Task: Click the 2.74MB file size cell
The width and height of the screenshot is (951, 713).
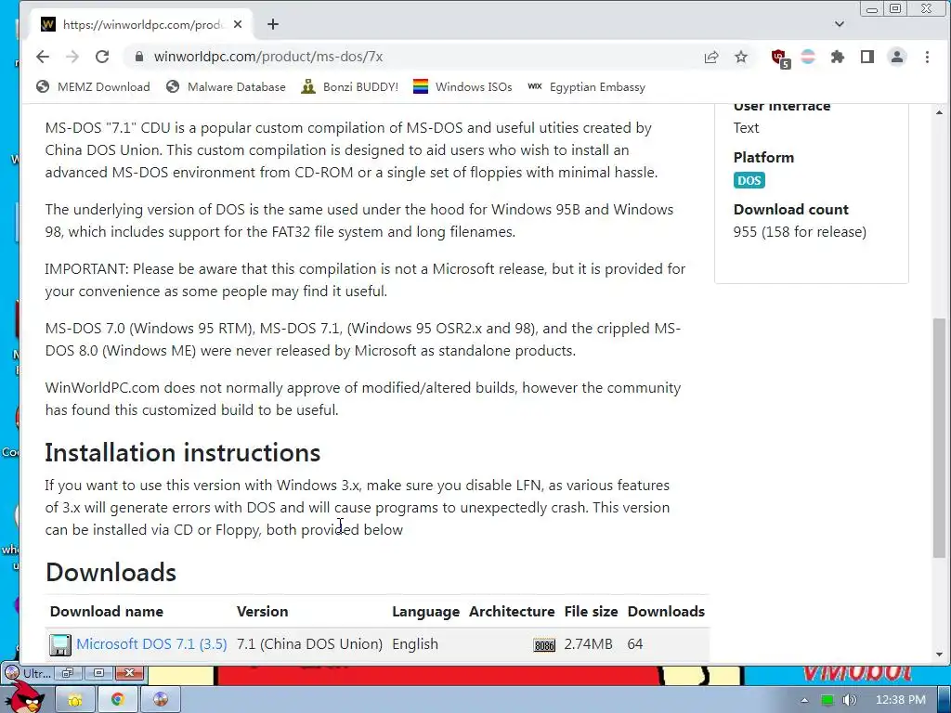Action: pyautogui.click(x=588, y=644)
